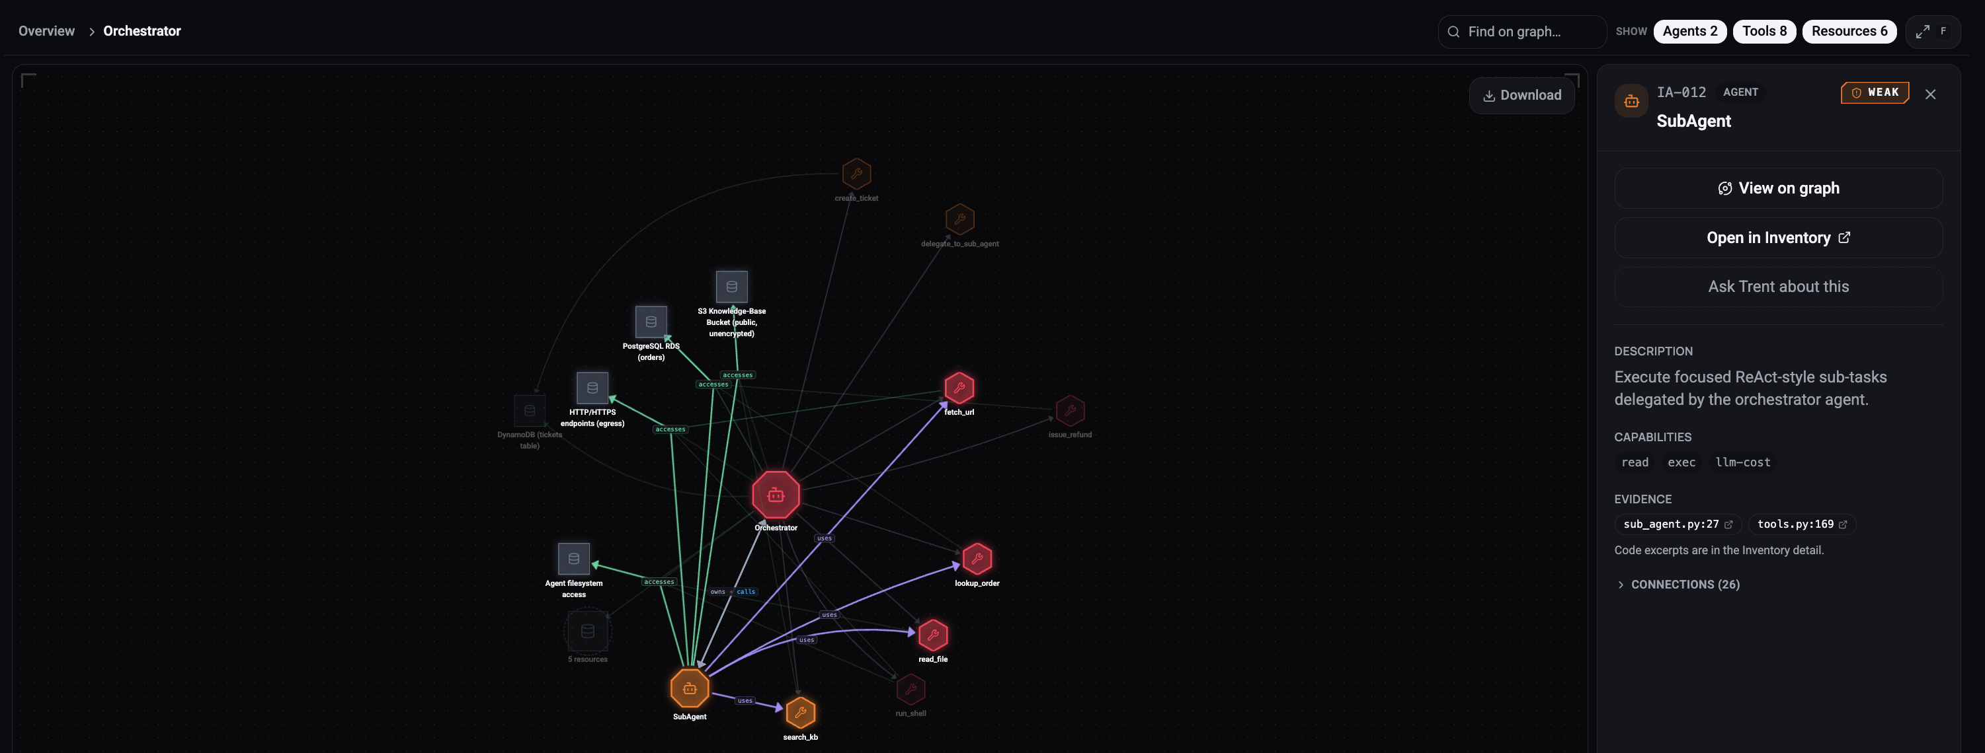Expand the Connections (26) section
The image size is (1985, 753).
1678,585
